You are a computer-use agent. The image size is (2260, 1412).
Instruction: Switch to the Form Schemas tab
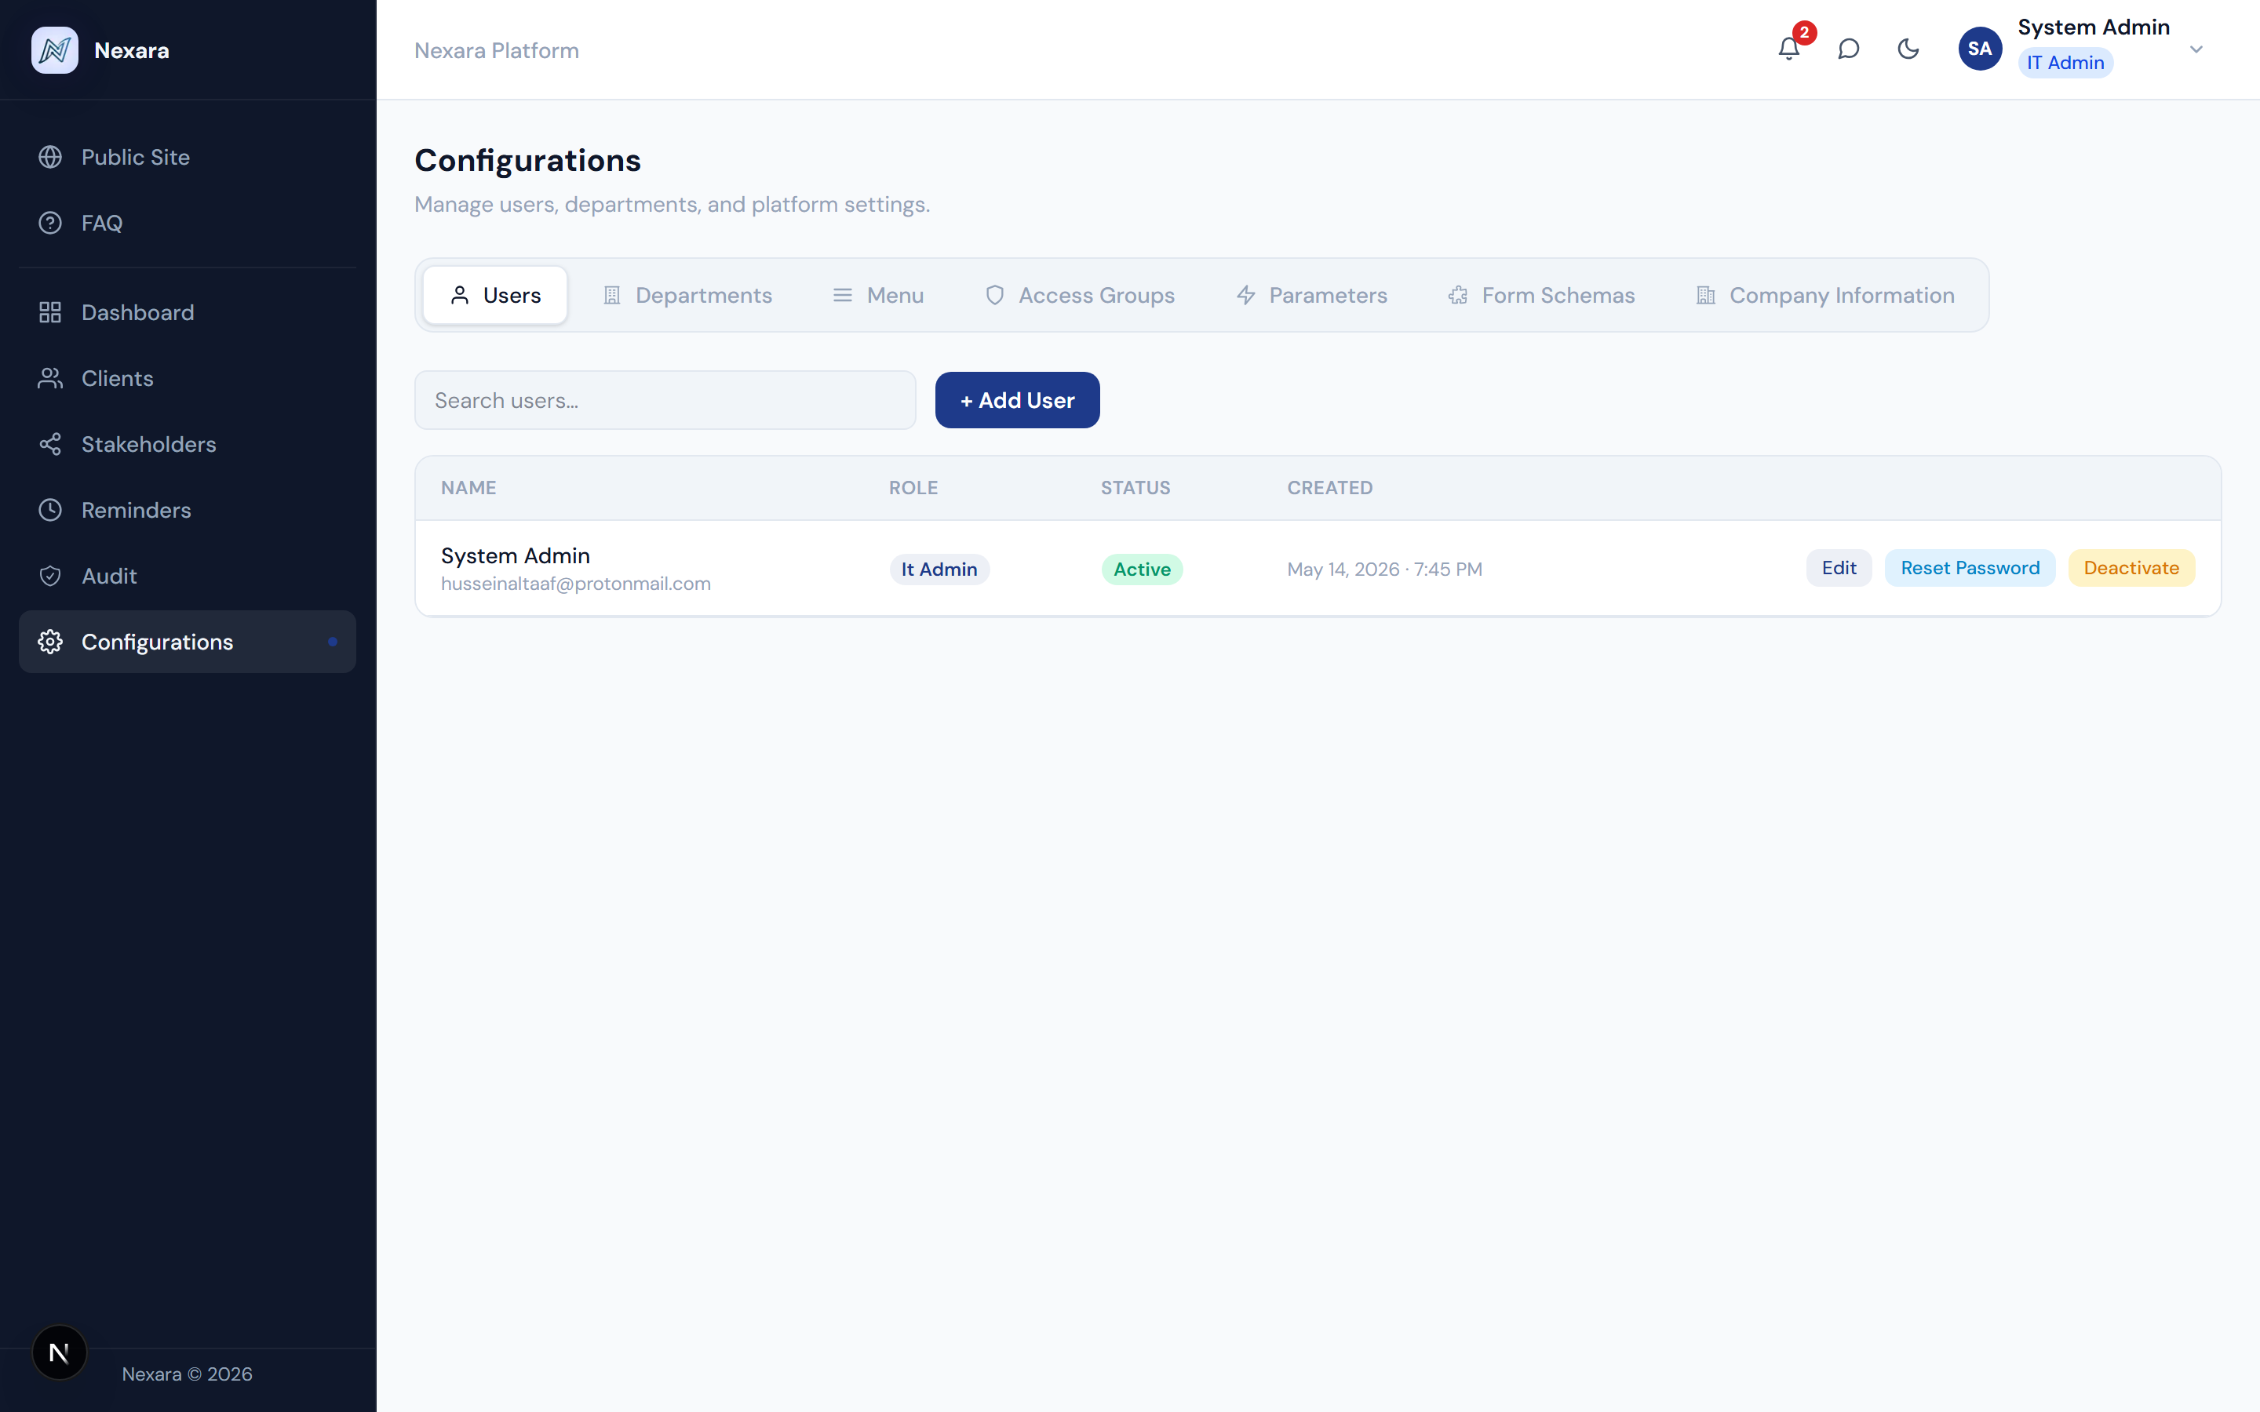point(1542,295)
